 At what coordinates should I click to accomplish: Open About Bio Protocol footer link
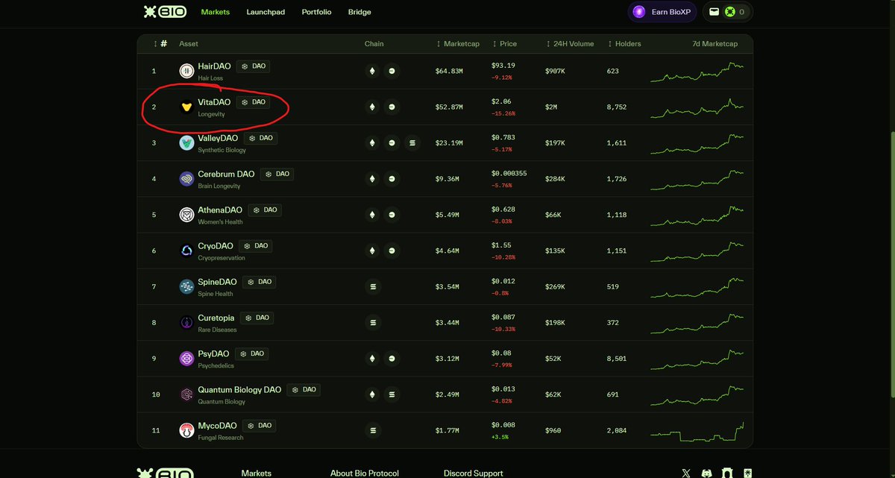click(365, 474)
